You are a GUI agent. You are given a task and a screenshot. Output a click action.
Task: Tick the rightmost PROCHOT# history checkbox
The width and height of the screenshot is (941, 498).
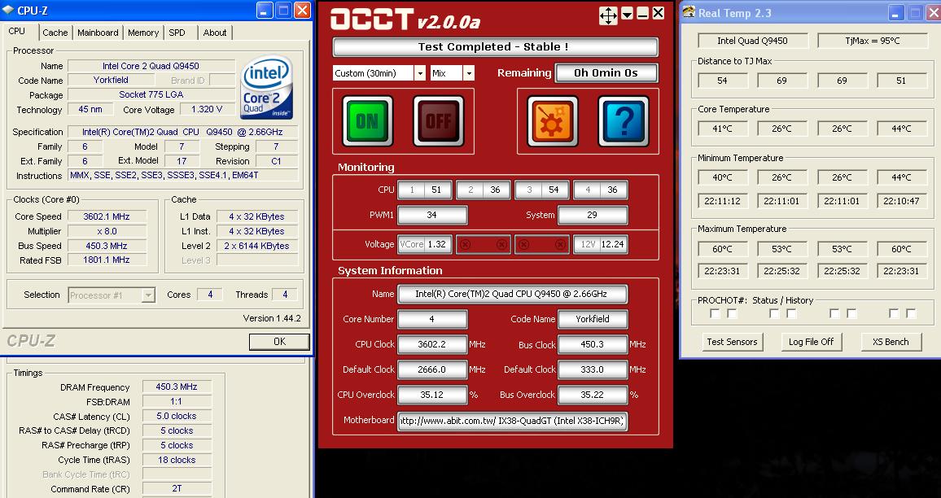(911, 314)
